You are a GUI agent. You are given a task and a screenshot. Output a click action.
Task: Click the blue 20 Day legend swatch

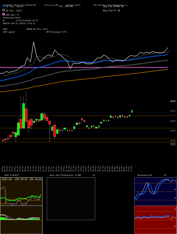point(4,6)
